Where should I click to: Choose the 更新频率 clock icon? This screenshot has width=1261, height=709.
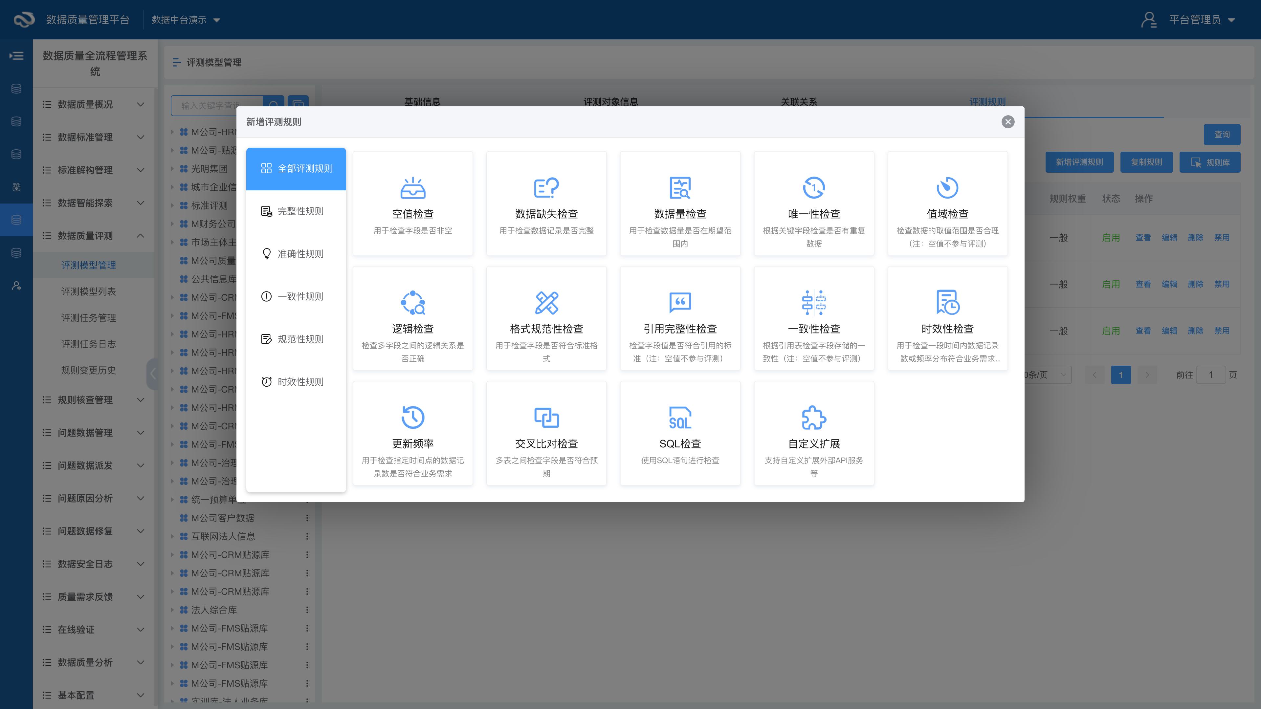click(x=413, y=418)
